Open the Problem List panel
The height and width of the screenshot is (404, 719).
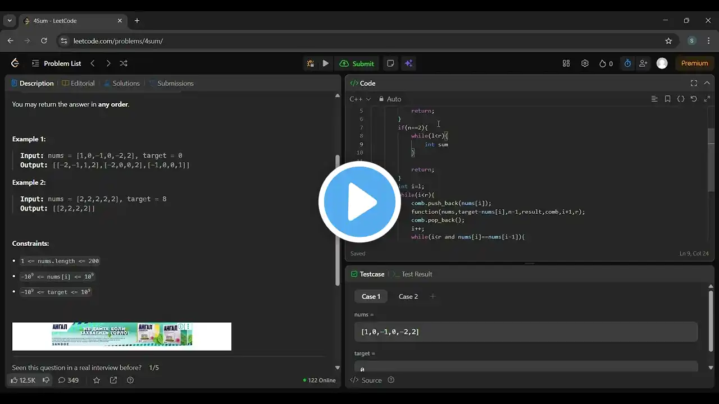(x=56, y=63)
